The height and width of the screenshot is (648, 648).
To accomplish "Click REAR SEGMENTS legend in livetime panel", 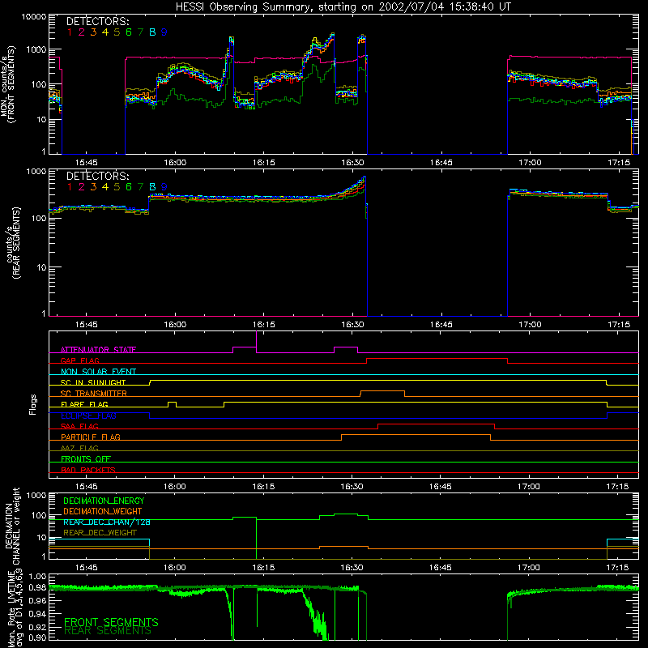I will point(108,631).
